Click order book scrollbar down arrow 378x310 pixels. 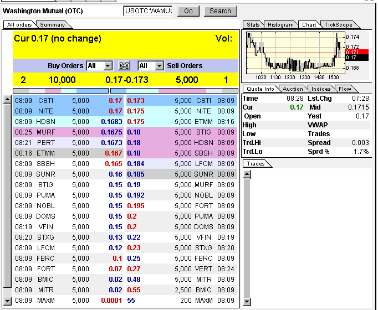click(7, 301)
